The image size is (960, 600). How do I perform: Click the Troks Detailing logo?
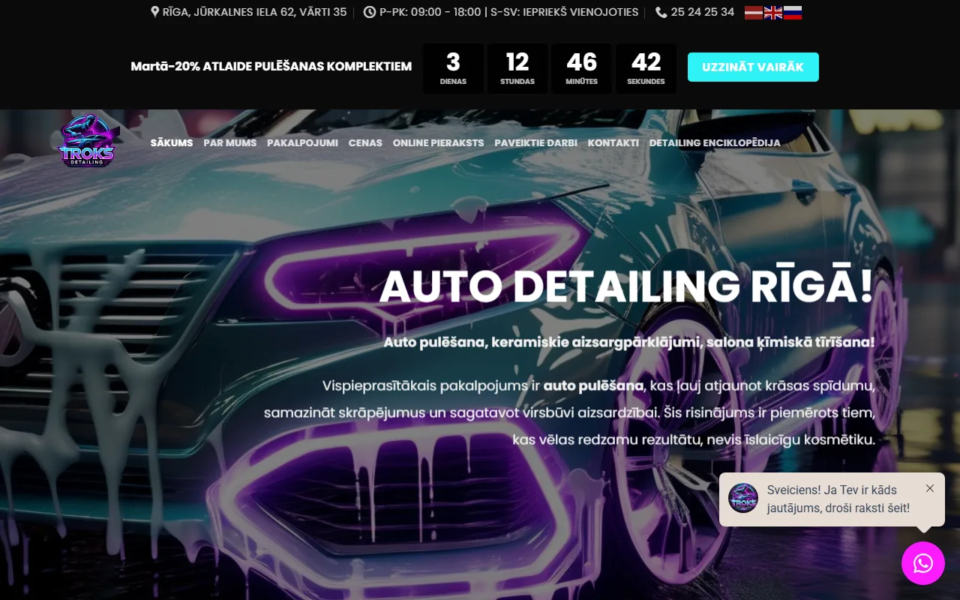[x=88, y=141]
